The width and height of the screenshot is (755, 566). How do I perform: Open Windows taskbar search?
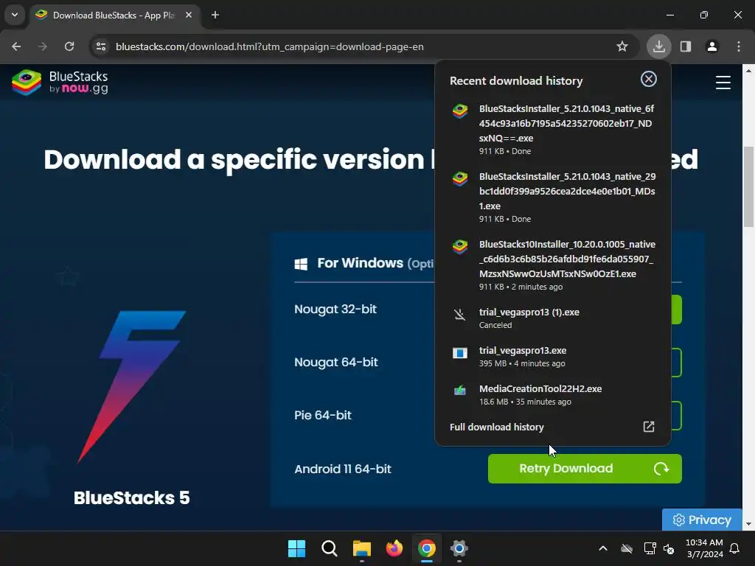[x=330, y=548]
